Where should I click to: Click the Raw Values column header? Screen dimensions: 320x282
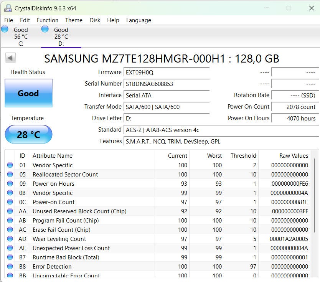[284, 156]
